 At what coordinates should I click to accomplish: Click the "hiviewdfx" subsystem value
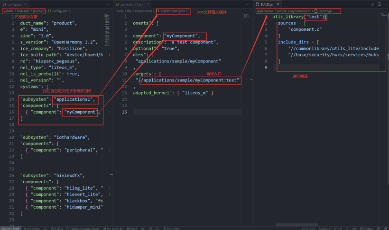point(68,175)
